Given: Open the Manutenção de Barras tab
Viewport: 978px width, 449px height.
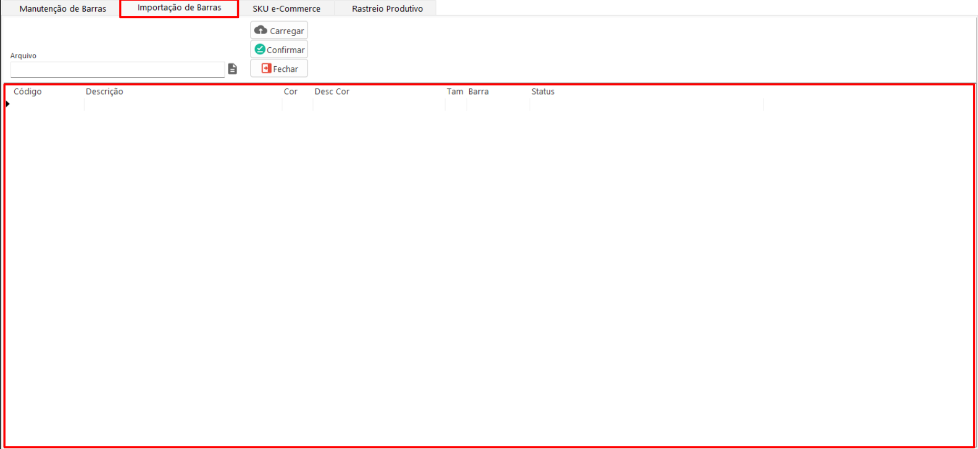Looking at the screenshot, I should coord(63,8).
